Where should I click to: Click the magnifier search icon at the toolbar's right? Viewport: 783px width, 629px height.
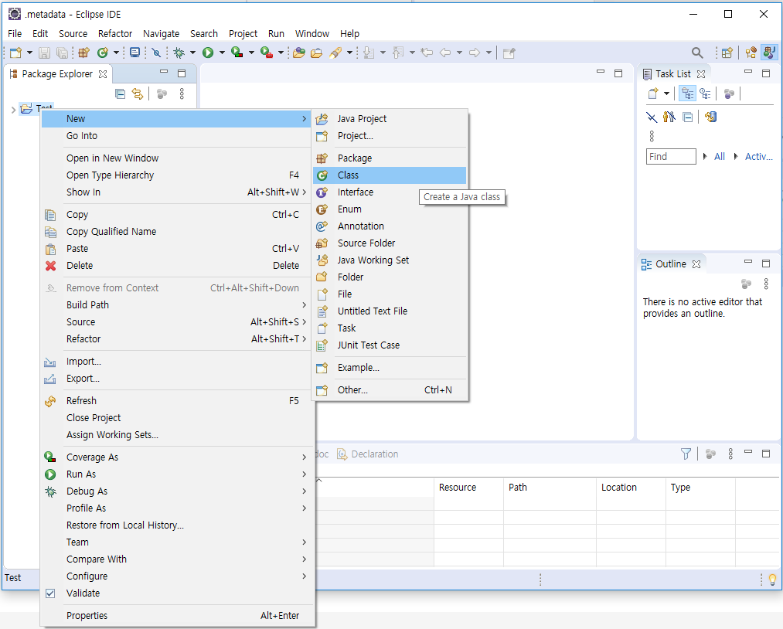click(x=697, y=53)
